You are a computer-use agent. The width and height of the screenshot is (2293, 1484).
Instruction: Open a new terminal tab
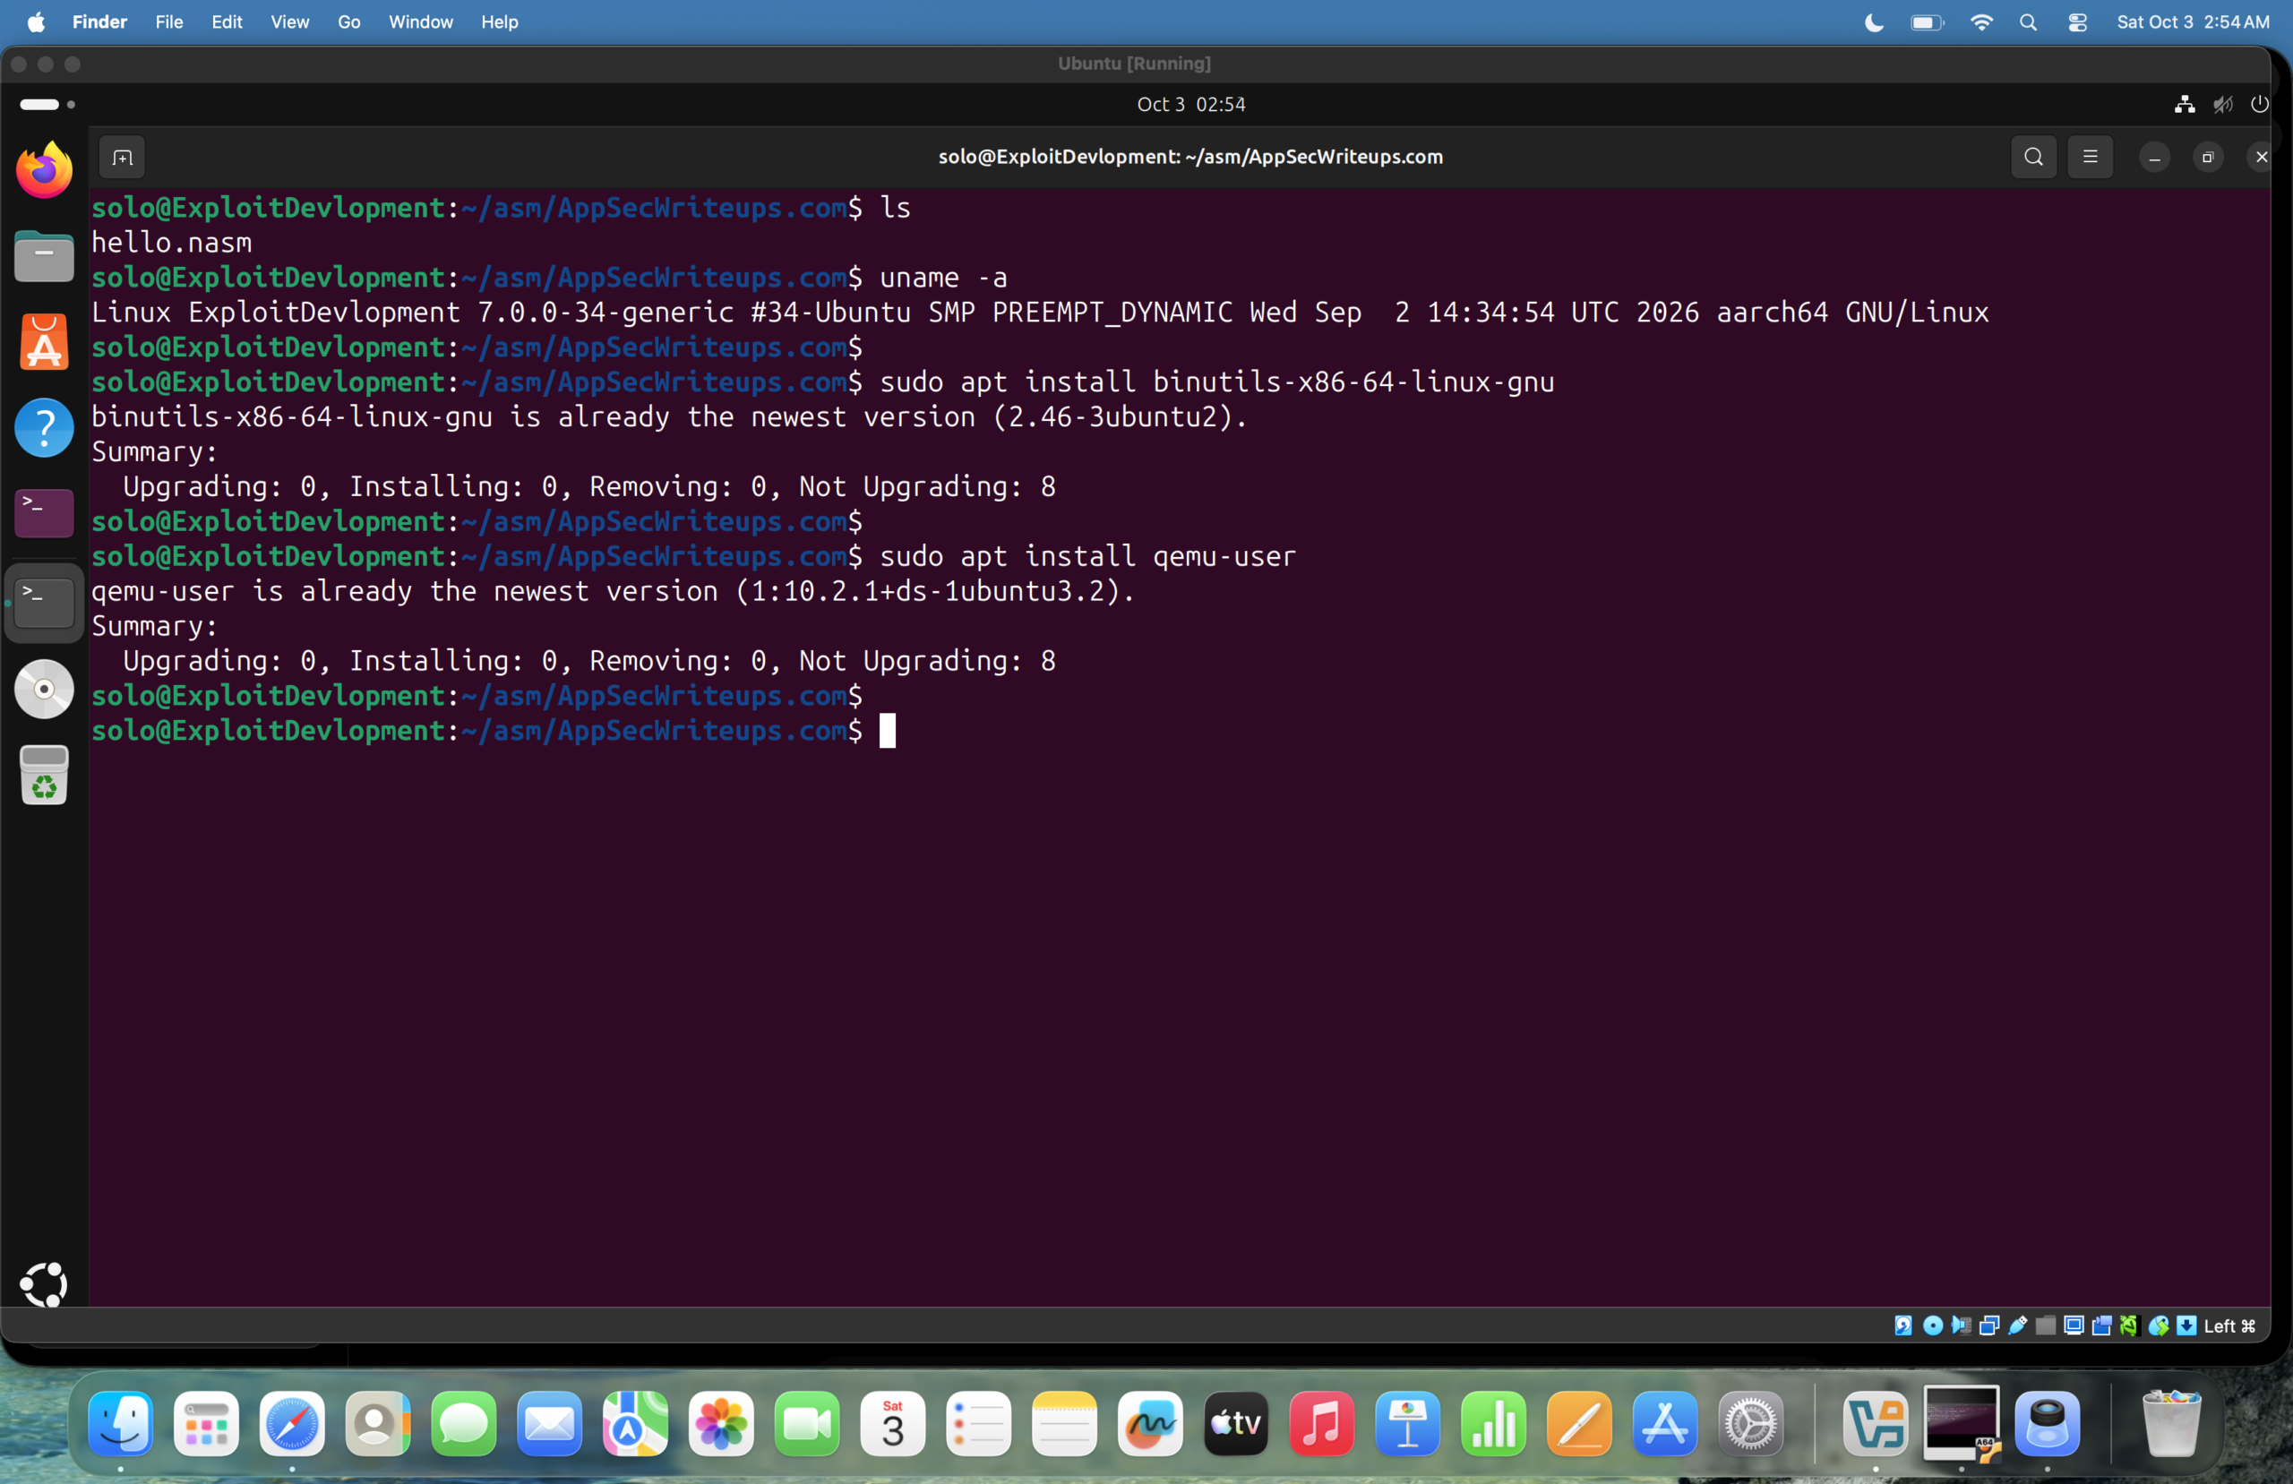(123, 157)
